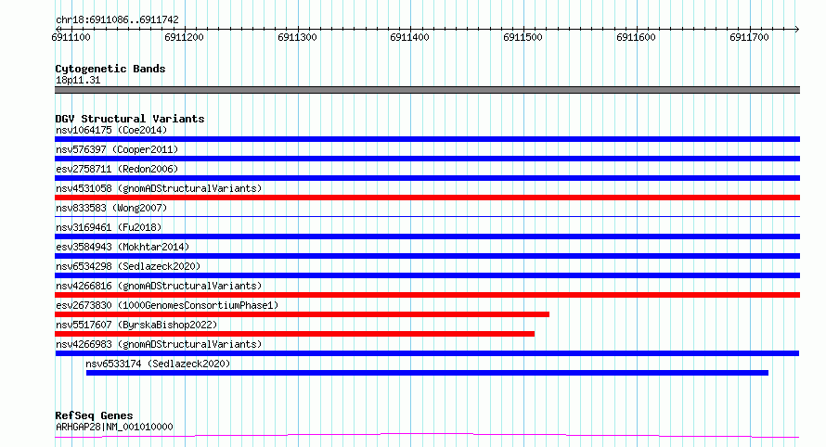Viewport: 826px width, 447px height.
Task: Click the ruler's left arrow end
Action: (x=58, y=29)
